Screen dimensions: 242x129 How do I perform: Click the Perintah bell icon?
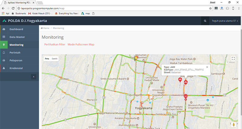[4, 52]
